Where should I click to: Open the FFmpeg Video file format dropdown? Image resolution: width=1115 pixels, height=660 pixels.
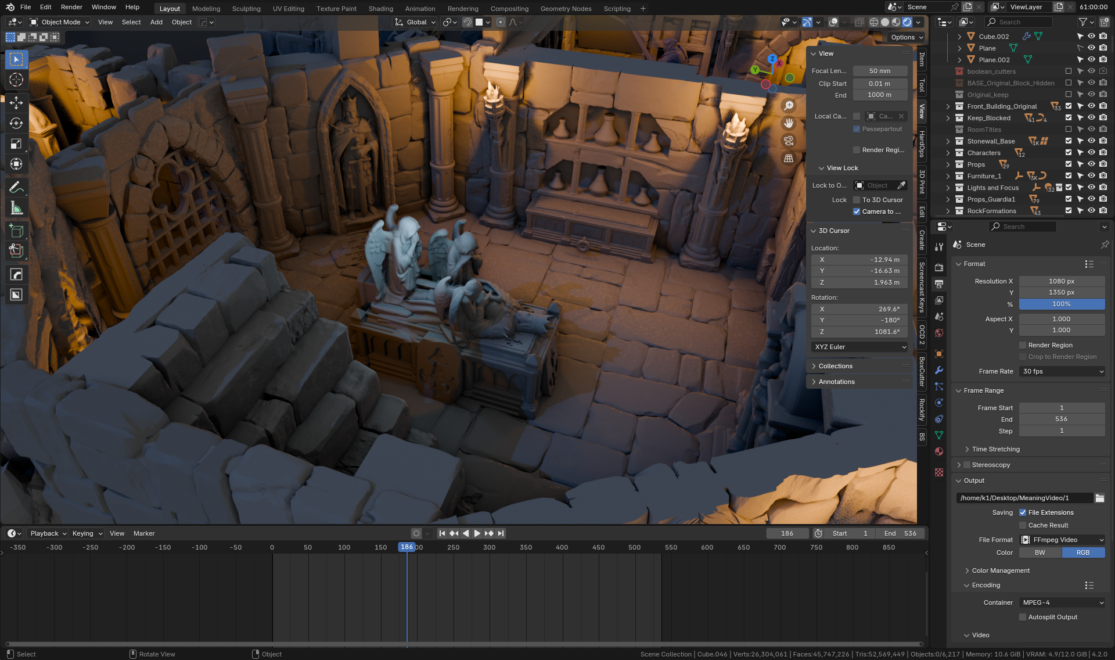[1062, 540]
